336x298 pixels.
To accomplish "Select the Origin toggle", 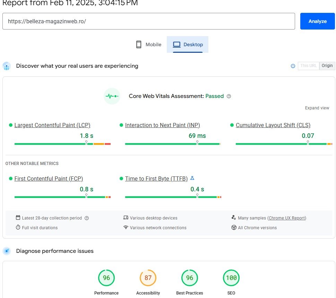I will pyautogui.click(x=327, y=66).
